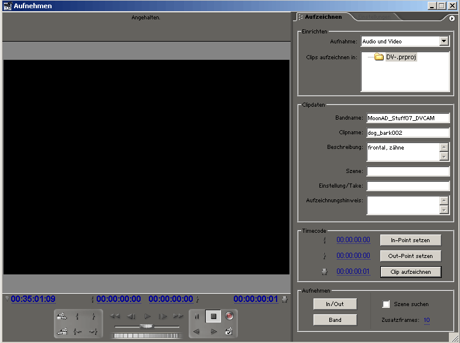Set Out point bracket icon in transport controls

click(93, 316)
